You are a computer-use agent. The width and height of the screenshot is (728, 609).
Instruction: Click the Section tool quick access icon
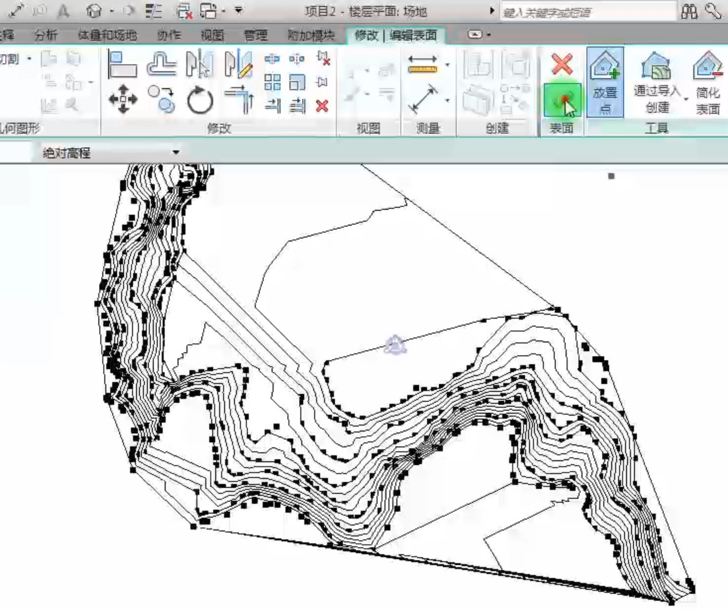[x=129, y=10]
